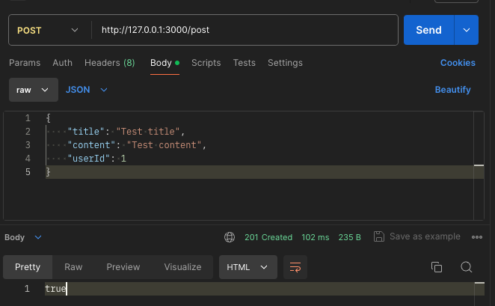Click the 235 B response size
This screenshot has width=495, height=306.
pos(349,237)
